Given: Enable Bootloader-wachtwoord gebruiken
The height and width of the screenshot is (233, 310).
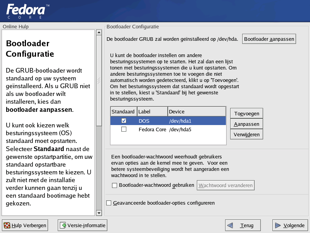Looking at the screenshot, I should click(114, 185).
